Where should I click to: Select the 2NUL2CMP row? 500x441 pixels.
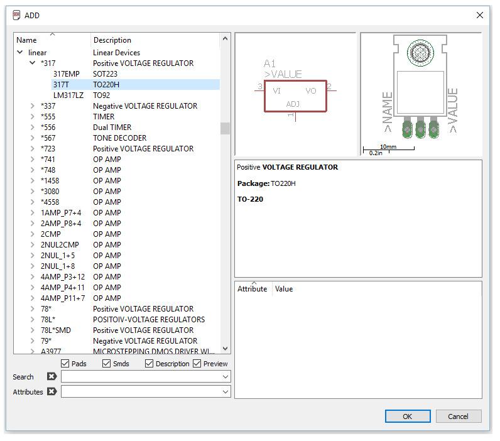pyautogui.click(x=129, y=244)
